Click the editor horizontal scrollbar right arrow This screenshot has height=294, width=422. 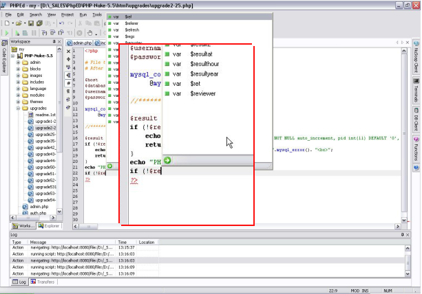[x=398, y=227]
